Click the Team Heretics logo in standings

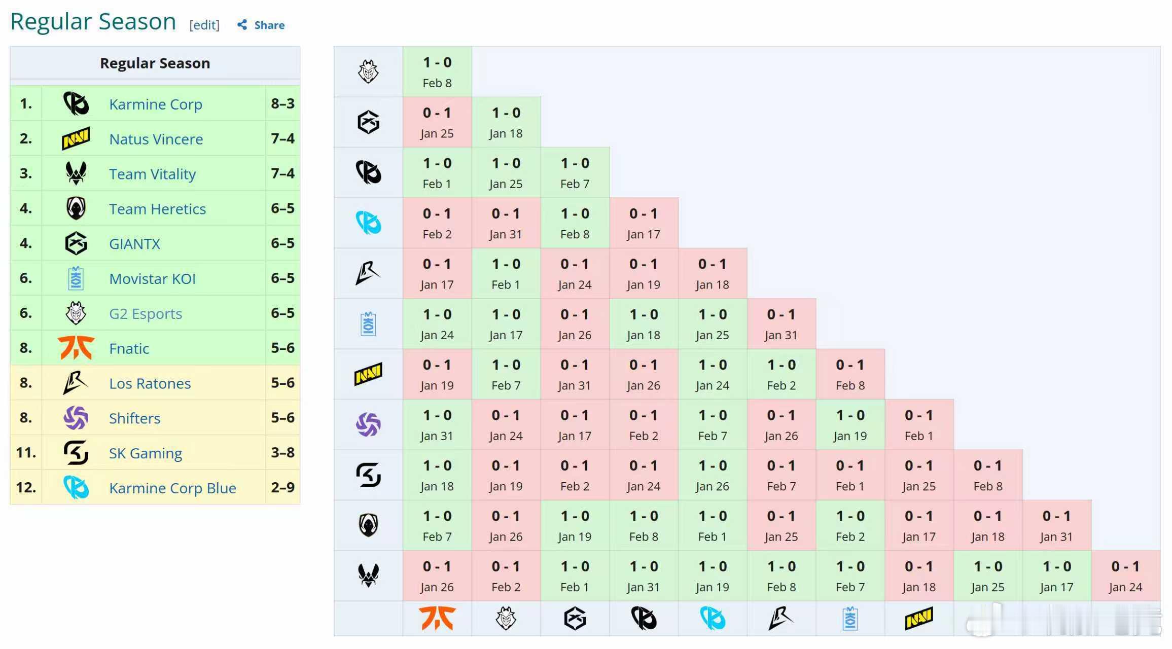point(76,208)
